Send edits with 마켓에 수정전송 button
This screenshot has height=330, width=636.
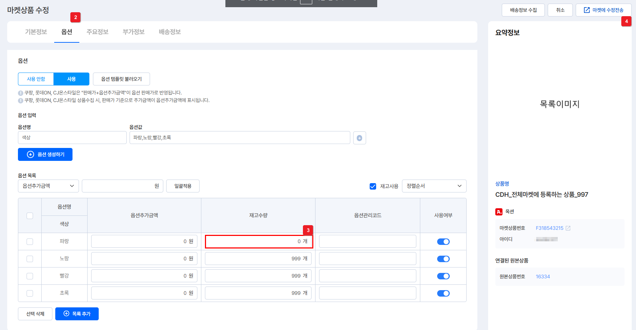tap(604, 10)
